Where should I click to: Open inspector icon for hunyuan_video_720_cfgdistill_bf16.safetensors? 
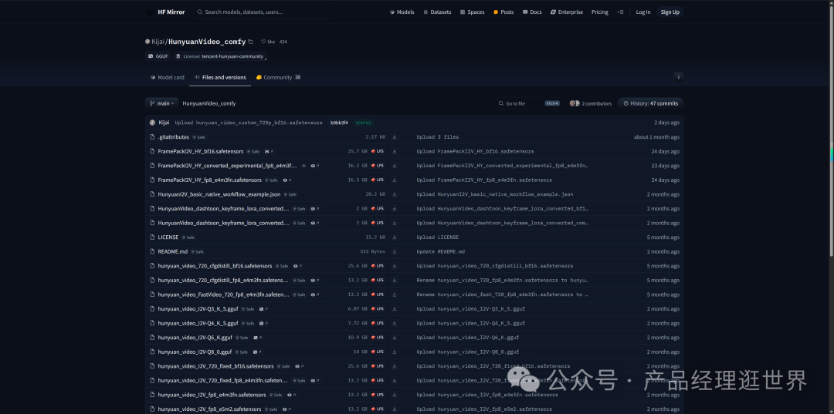pyautogui.click(x=297, y=266)
